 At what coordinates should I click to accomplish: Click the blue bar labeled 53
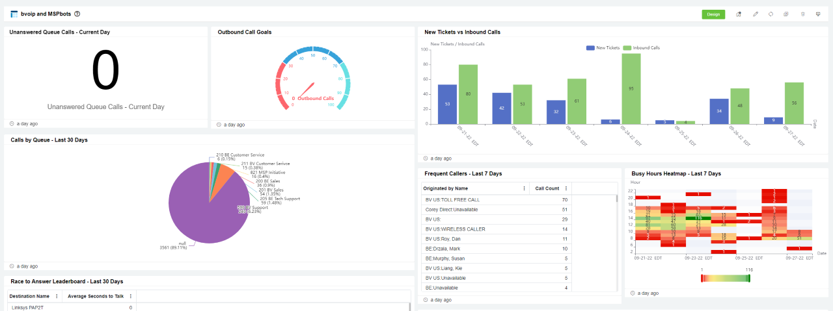447,104
